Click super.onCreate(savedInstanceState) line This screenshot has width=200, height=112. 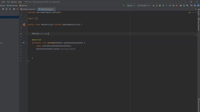click(x=54, y=46)
